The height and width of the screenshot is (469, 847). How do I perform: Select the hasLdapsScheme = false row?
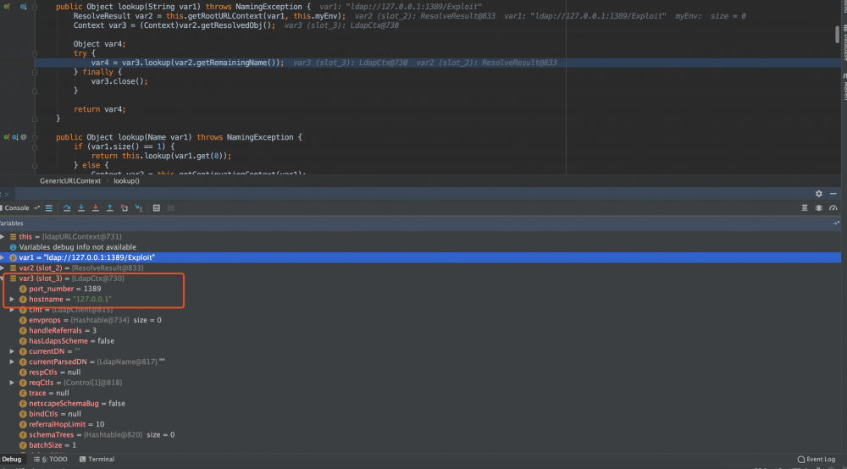click(x=420, y=341)
